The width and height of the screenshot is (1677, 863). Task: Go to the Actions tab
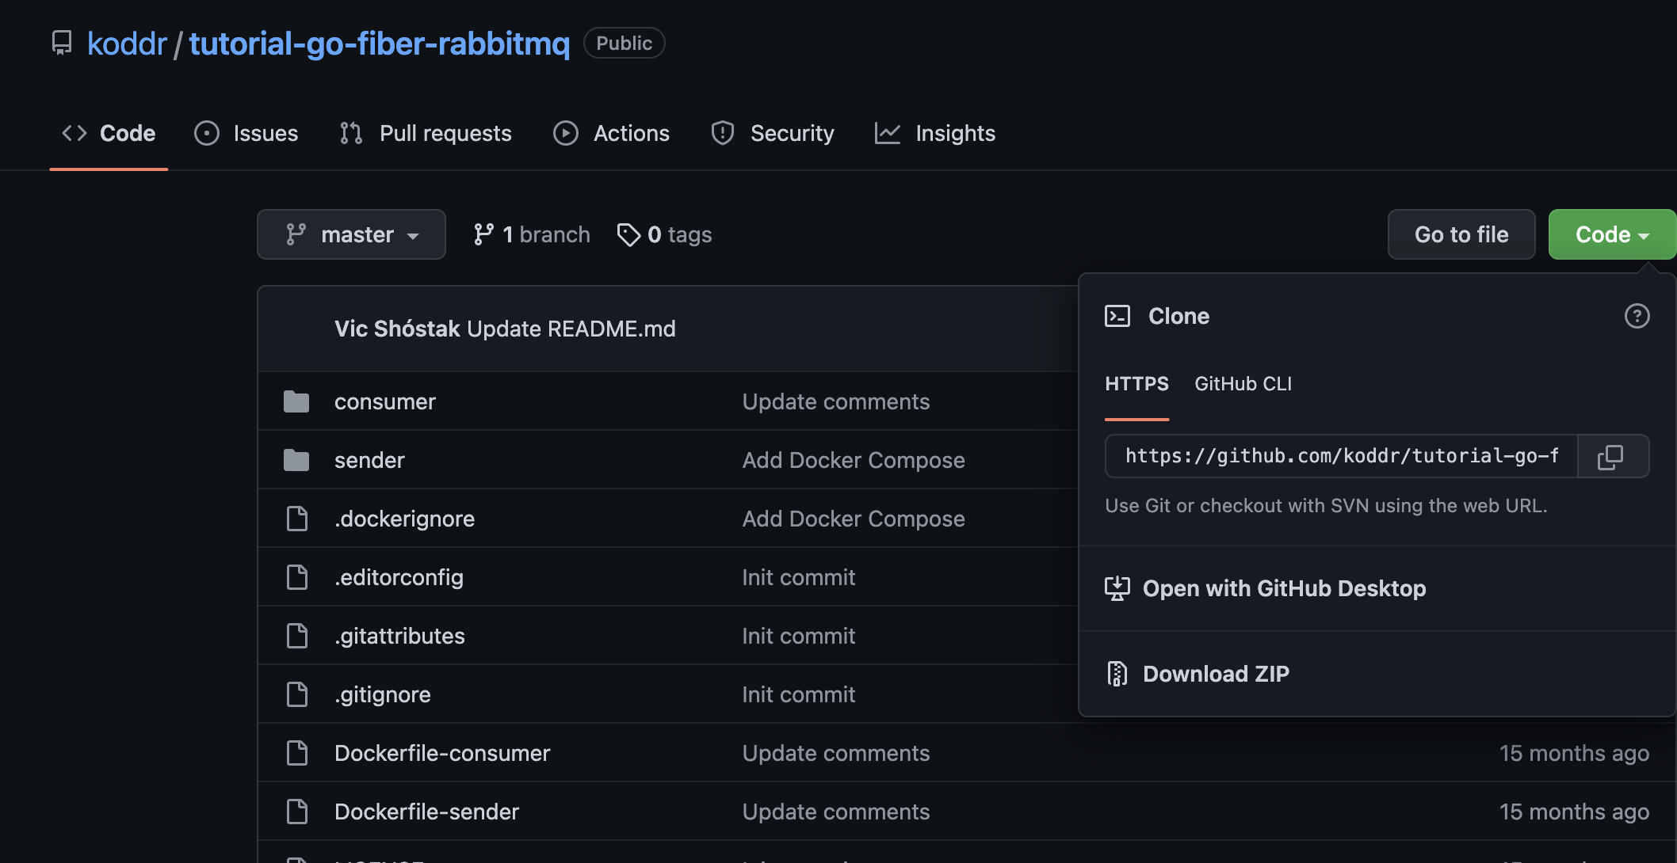(611, 133)
